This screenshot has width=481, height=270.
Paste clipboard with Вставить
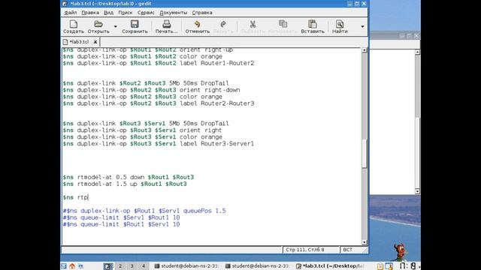[x=313, y=27]
